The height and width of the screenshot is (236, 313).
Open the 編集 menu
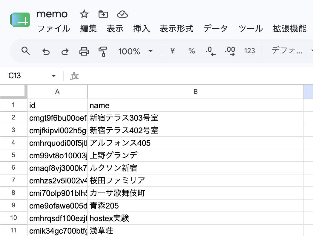pos(88,29)
